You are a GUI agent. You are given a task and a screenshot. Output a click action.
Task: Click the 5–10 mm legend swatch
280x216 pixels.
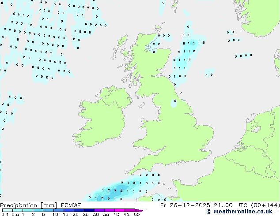coord(48,210)
